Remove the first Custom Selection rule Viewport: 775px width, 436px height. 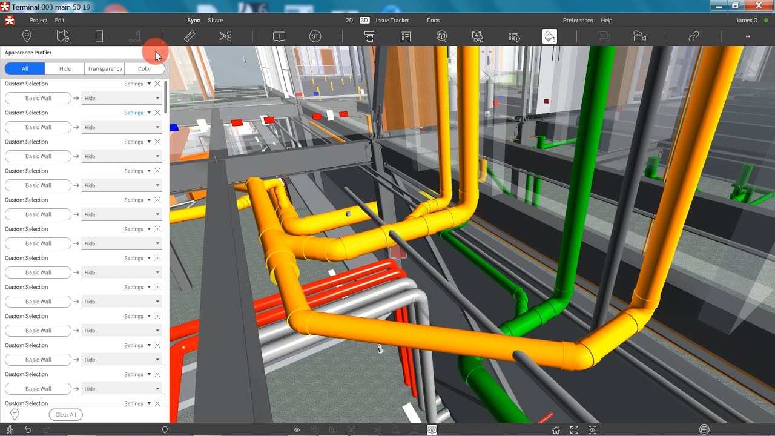pos(157,84)
